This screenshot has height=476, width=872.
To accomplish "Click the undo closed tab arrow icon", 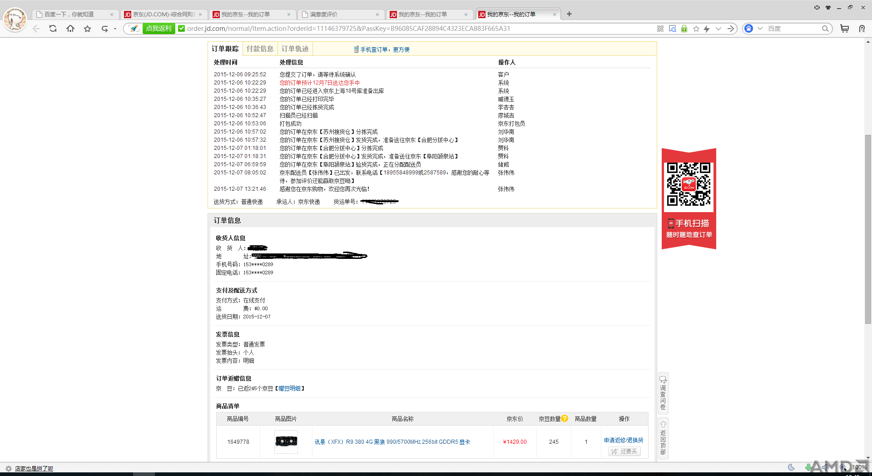I will [104, 29].
